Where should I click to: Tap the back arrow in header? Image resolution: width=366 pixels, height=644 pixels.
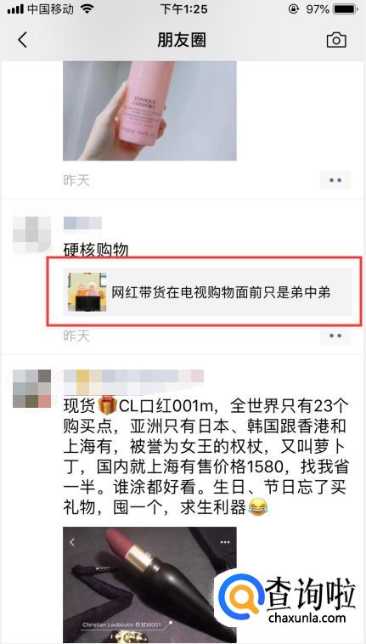(x=23, y=40)
